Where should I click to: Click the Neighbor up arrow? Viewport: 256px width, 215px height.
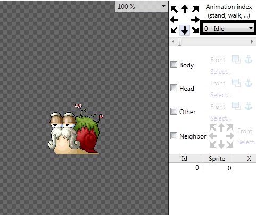221,127
